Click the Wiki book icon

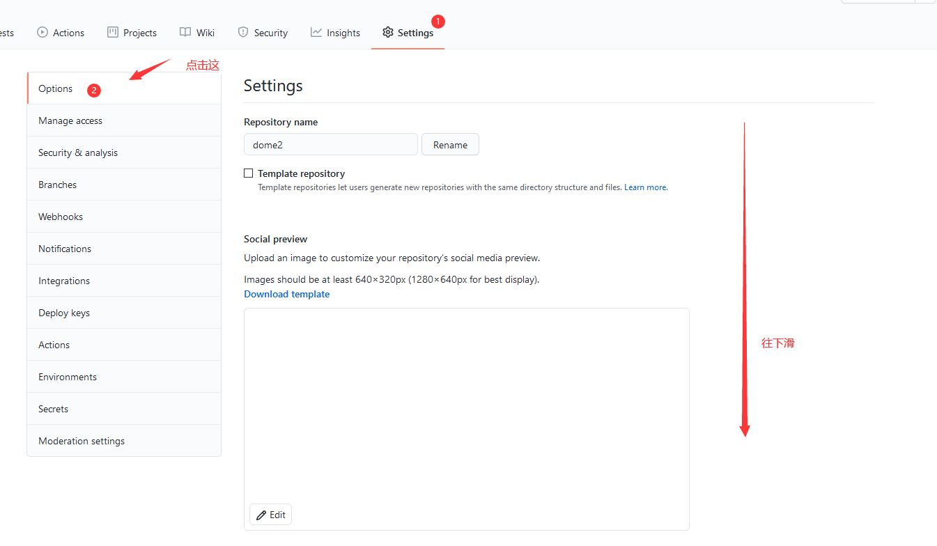click(185, 32)
